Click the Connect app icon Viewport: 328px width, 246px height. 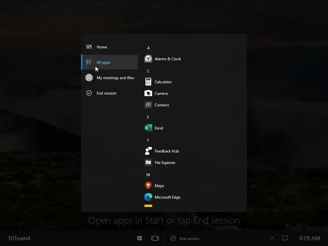[x=148, y=105]
